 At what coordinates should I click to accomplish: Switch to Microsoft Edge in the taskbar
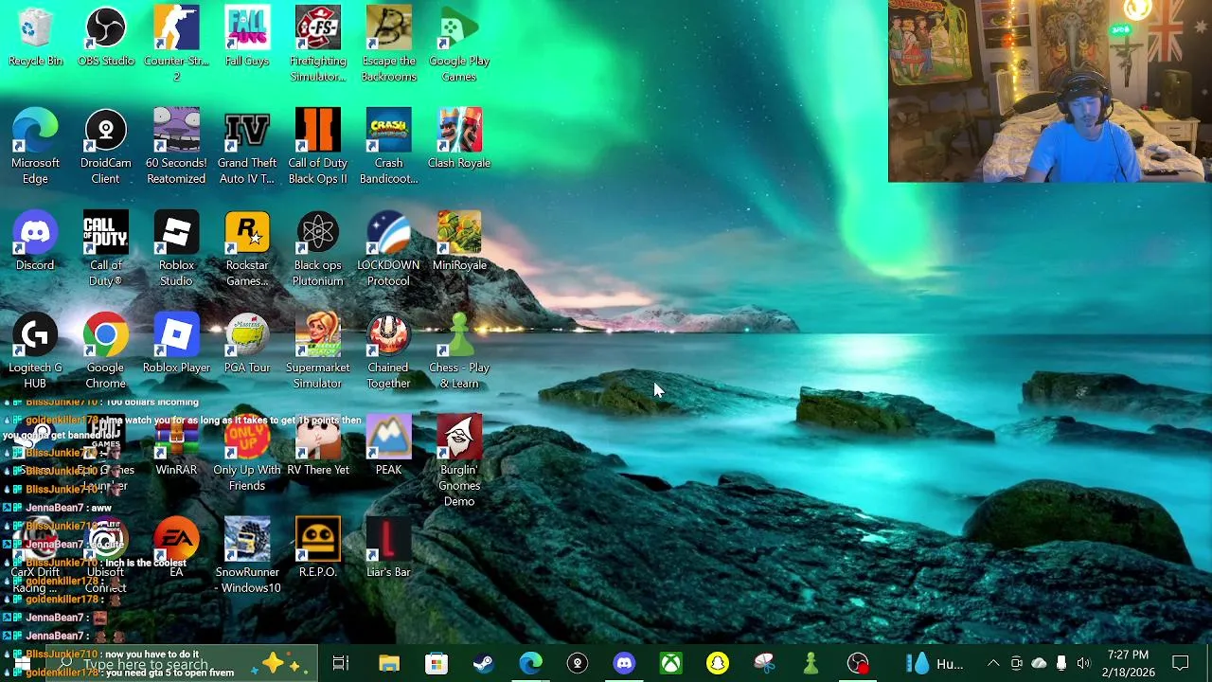(x=530, y=663)
